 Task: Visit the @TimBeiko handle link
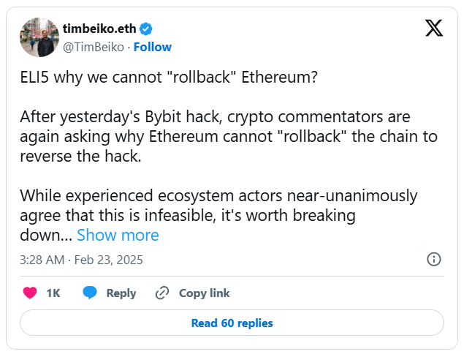coord(94,47)
